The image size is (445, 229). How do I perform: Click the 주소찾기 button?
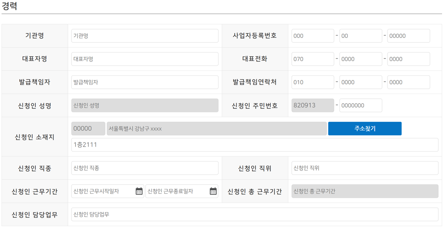pos(365,129)
